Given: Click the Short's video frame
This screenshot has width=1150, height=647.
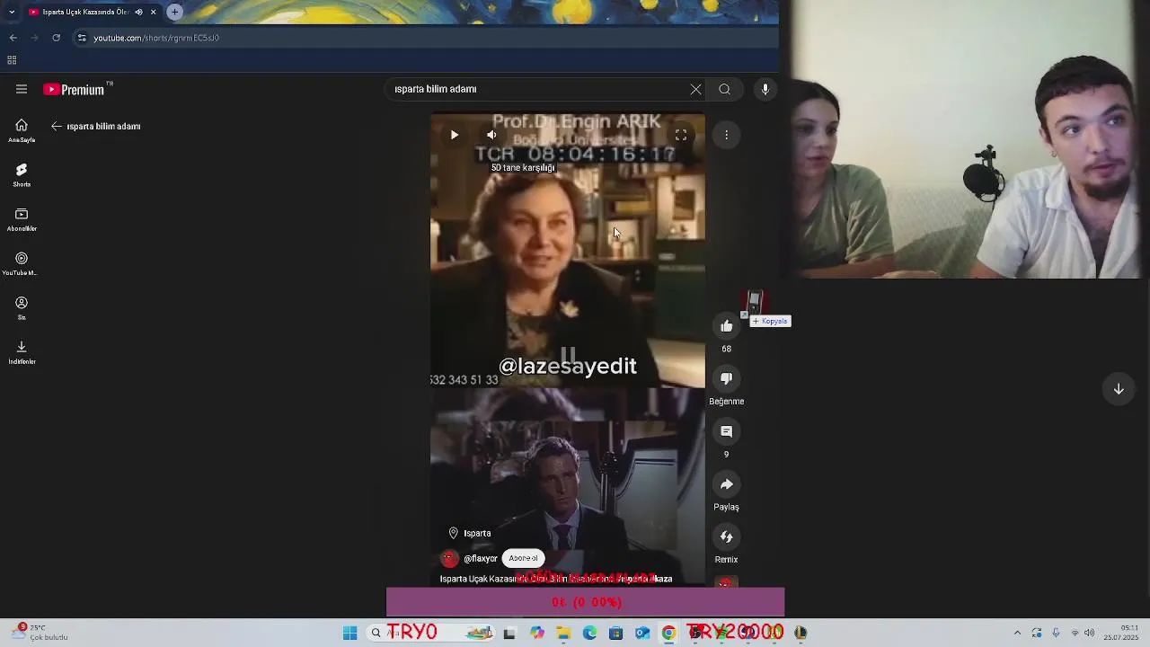Looking at the screenshot, I should (x=568, y=350).
